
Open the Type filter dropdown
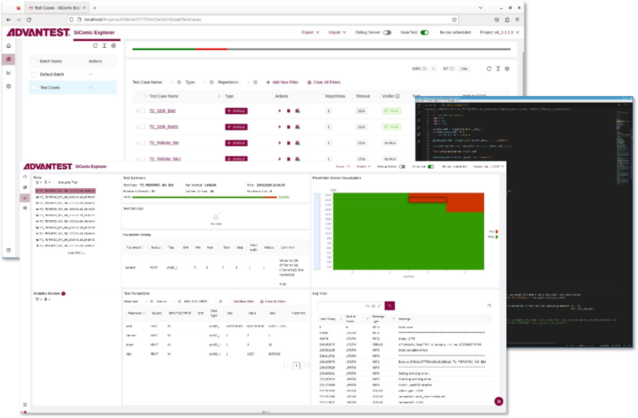(204, 82)
